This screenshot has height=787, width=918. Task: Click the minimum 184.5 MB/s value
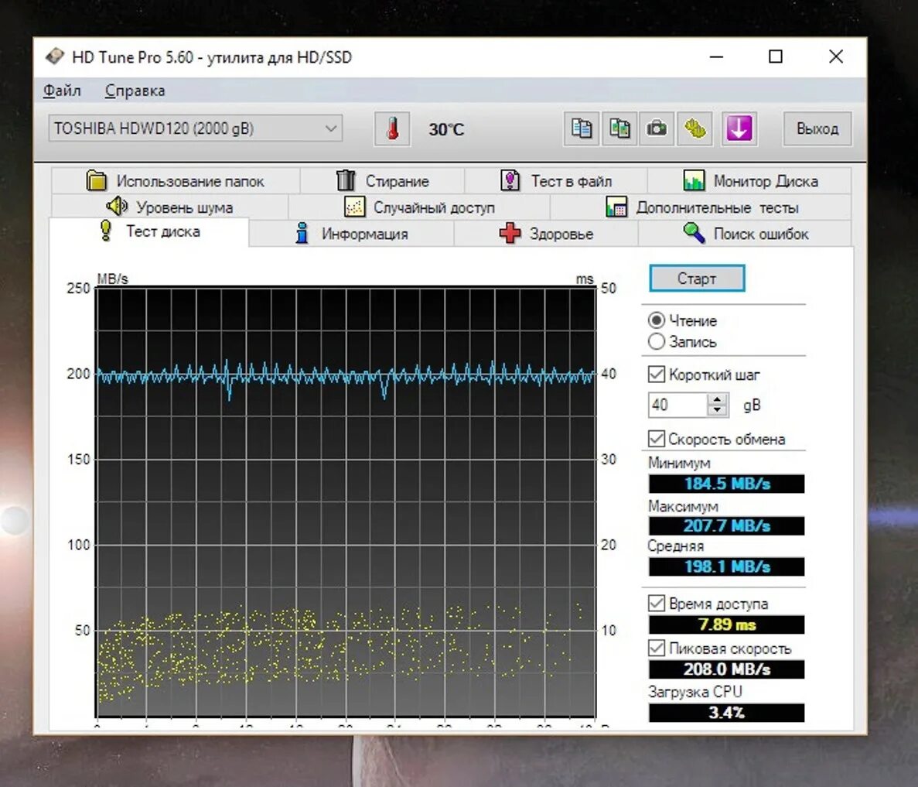click(726, 484)
